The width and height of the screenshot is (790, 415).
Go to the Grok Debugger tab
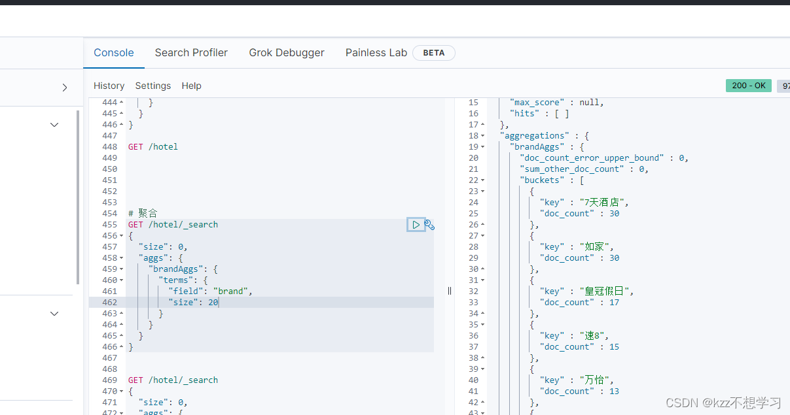tap(287, 53)
